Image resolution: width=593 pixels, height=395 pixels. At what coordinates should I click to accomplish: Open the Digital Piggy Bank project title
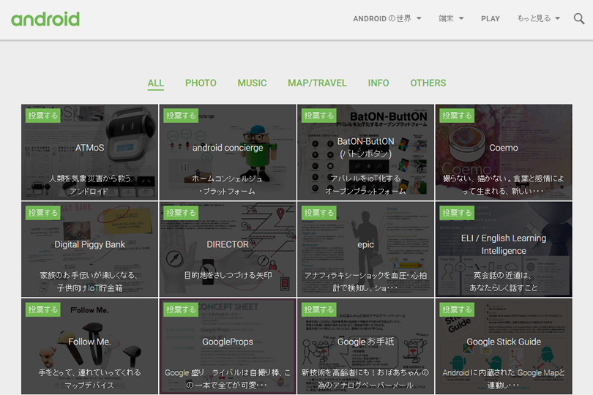89,244
